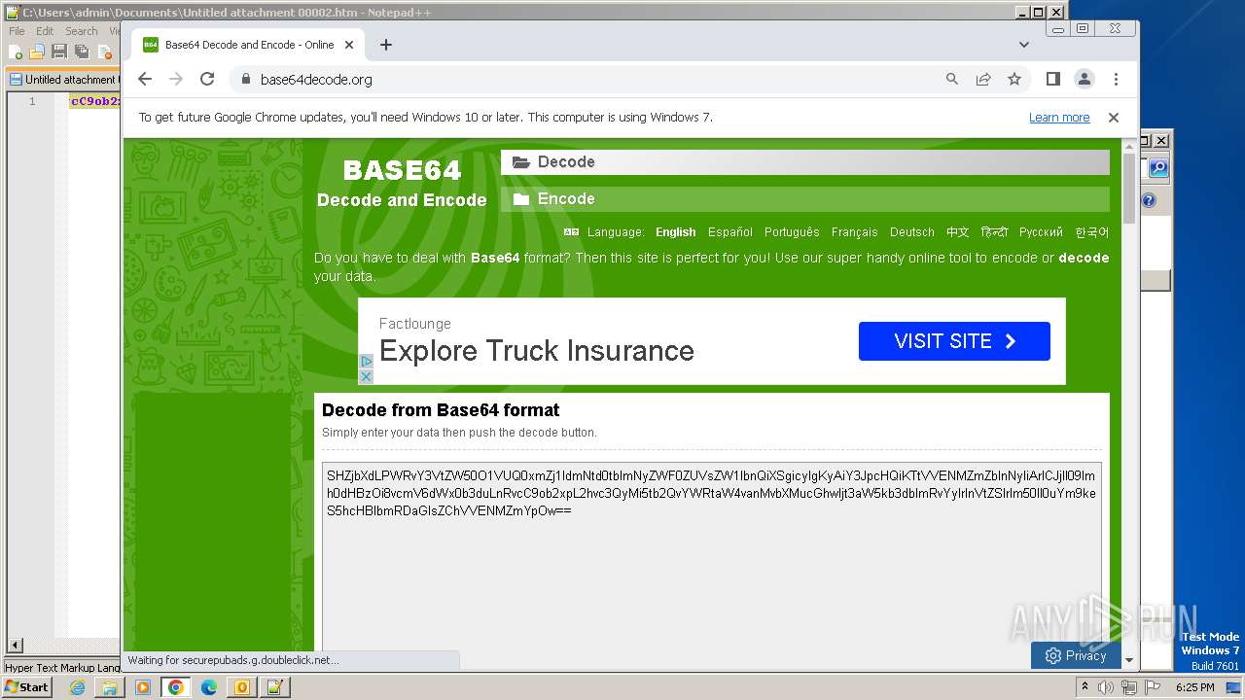1245x700 pixels.
Task: Open the Decode section
Action: point(804,162)
